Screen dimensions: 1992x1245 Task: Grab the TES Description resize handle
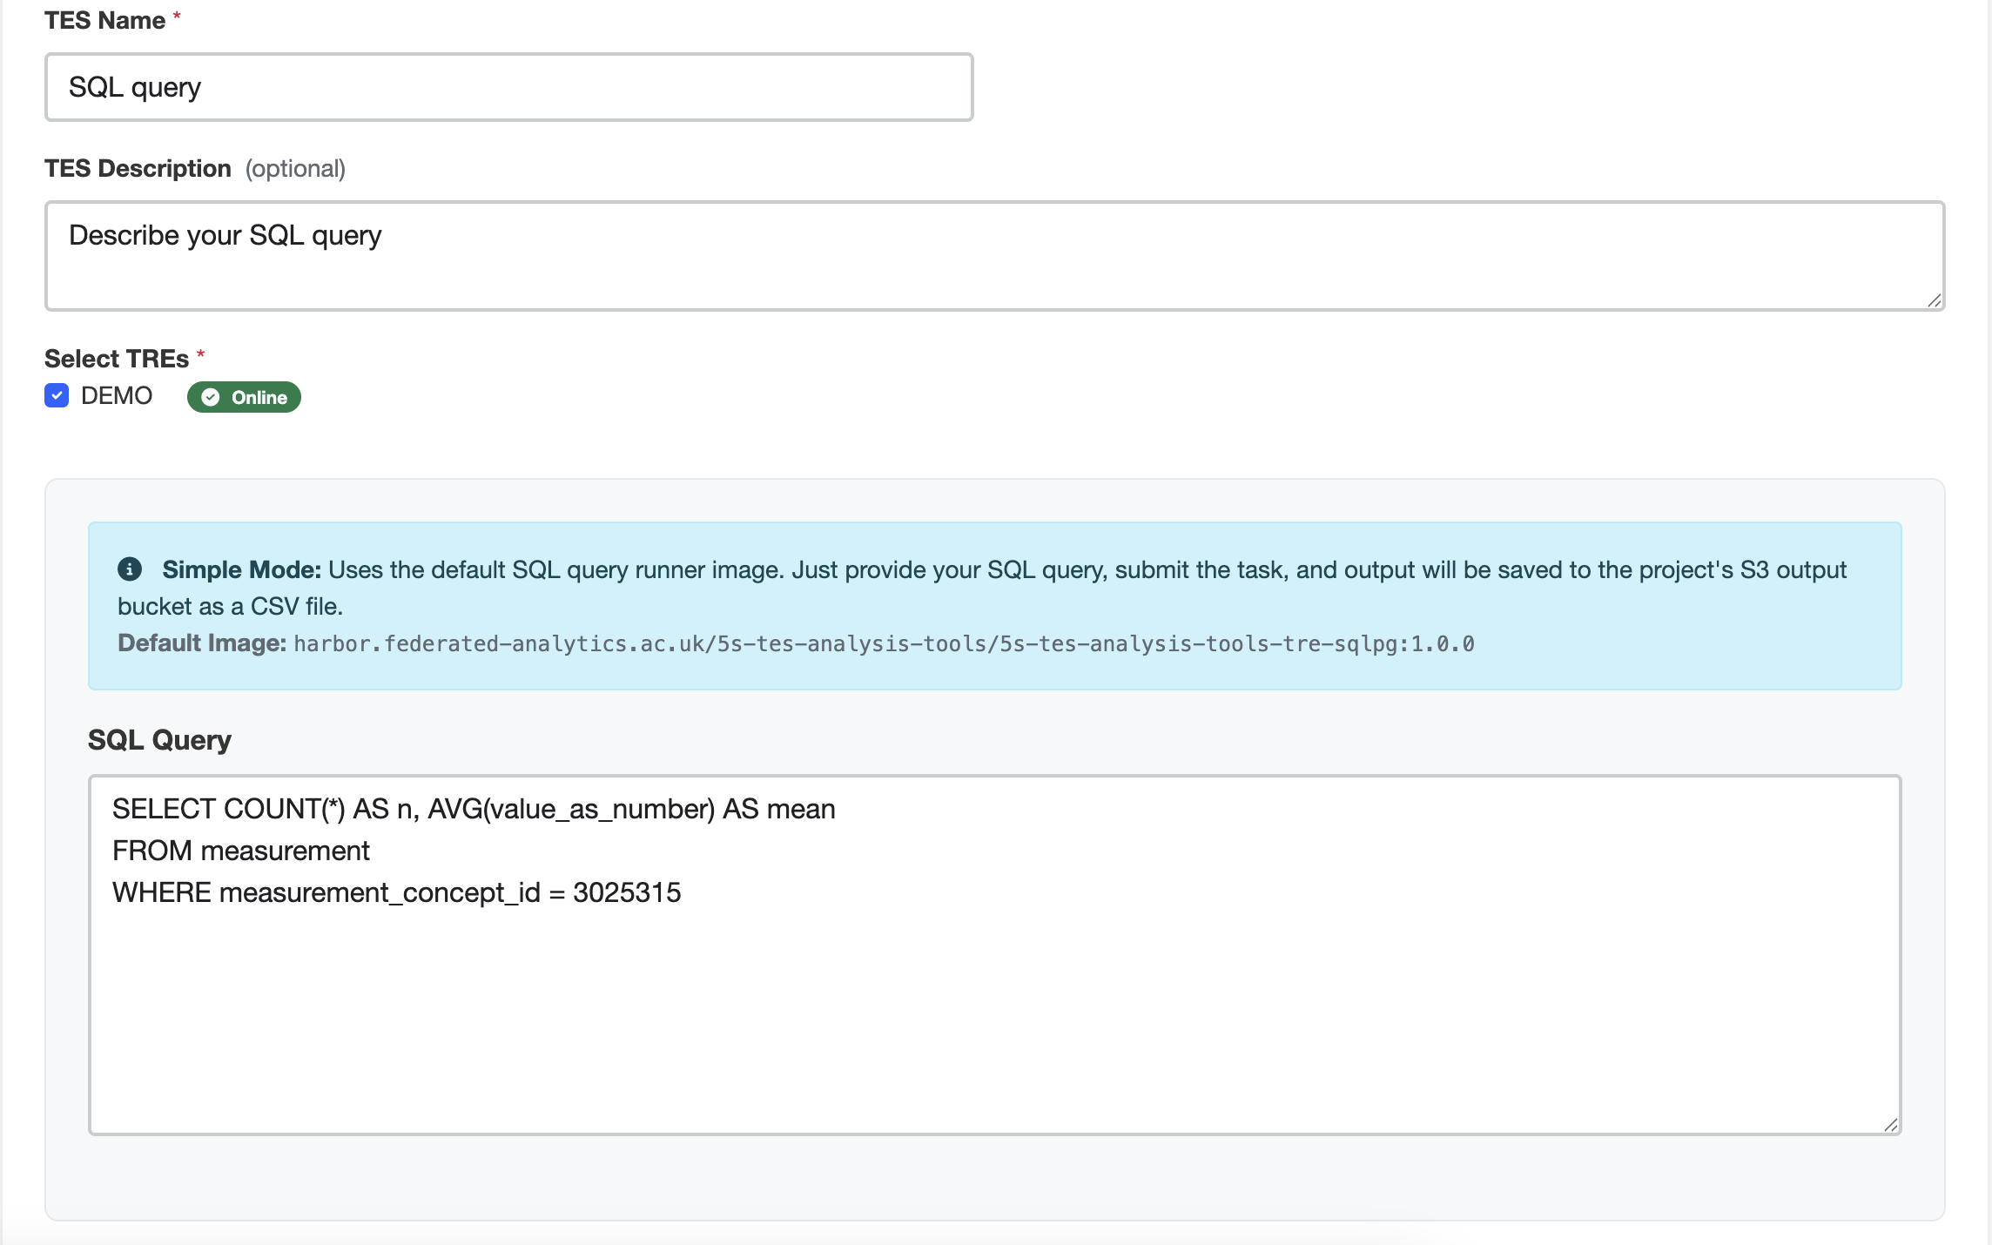pyautogui.click(x=1934, y=300)
